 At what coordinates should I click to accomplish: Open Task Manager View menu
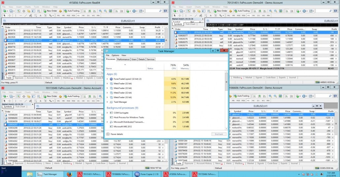coord(123,55)
